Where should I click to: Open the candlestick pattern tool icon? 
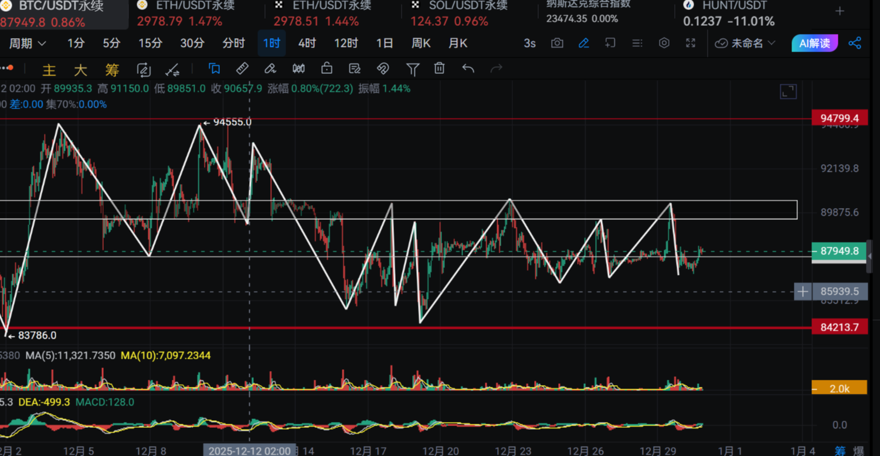click(x=298, y=69)
